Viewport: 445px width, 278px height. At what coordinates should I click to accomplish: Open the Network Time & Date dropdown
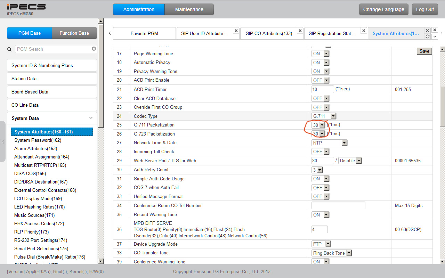329,143
